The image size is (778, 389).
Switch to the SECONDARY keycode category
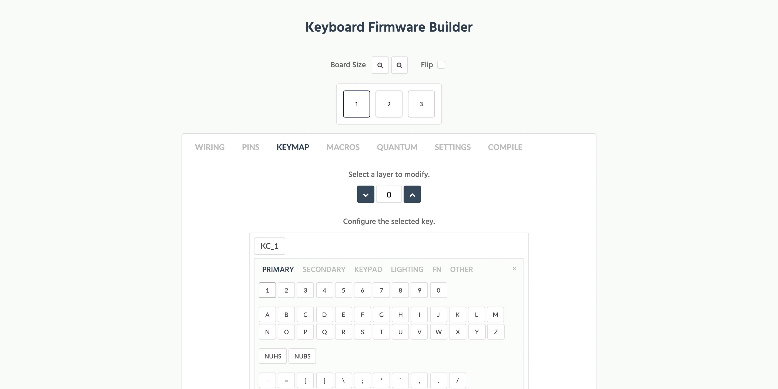324,269
